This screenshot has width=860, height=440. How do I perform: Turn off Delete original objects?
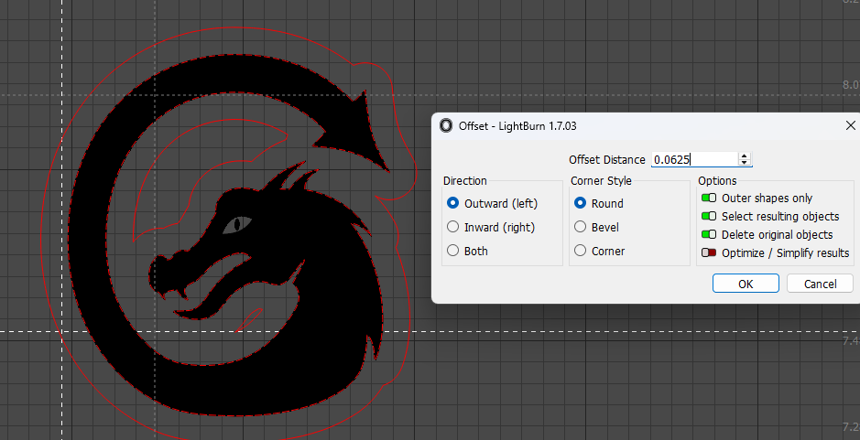pyautogui.click(x=709, y=234)
